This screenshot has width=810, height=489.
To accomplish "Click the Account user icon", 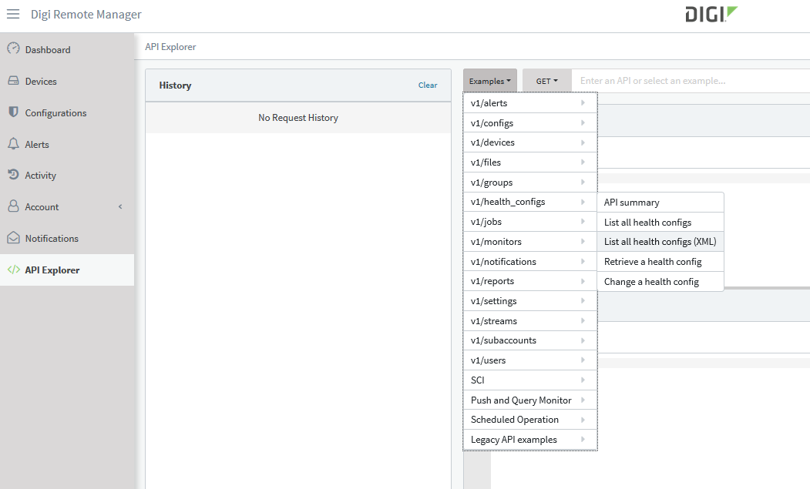I will tap(13, 206).
